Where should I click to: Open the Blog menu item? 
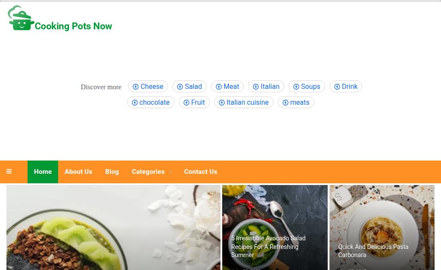112,172
